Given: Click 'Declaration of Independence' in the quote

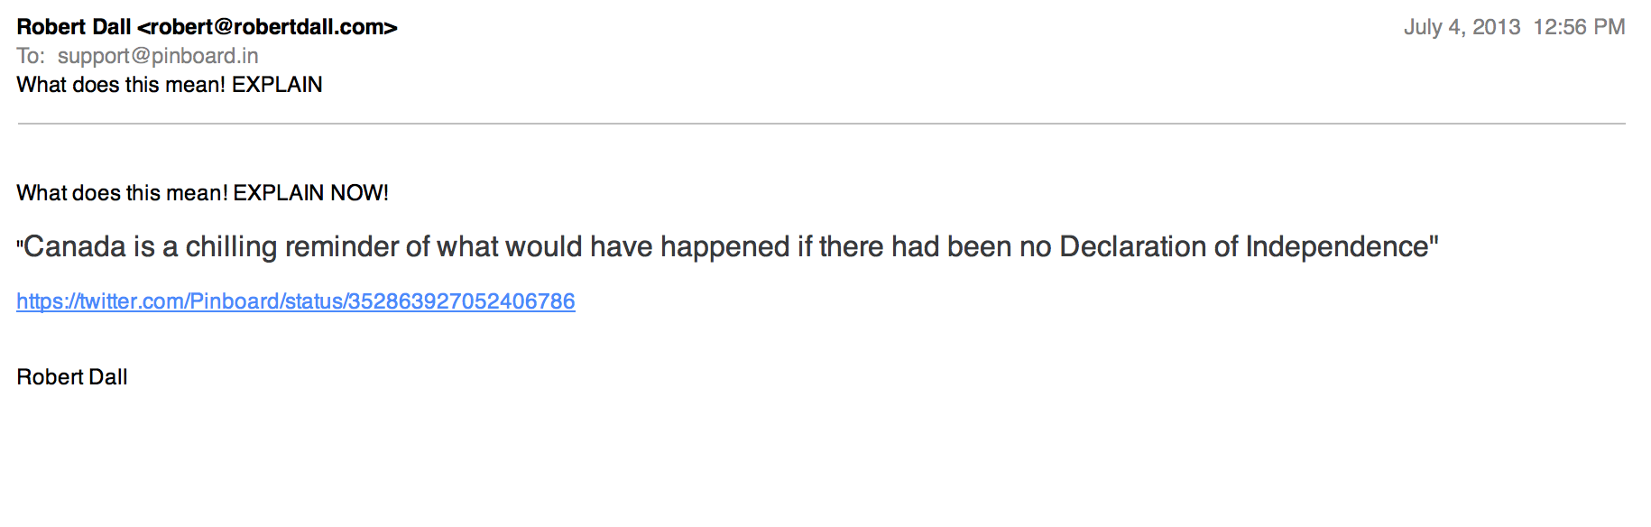Looking at the screenshot, I should [1245, 246].
